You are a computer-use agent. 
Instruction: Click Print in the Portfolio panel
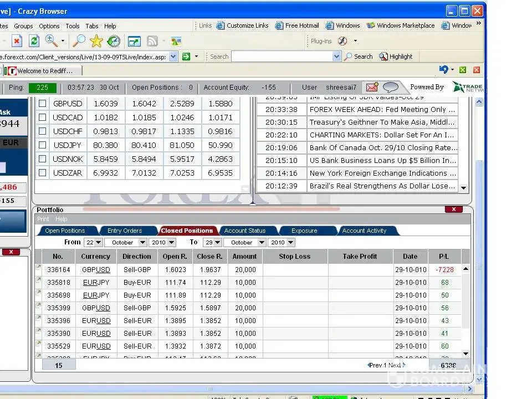(x=43, y=219)
